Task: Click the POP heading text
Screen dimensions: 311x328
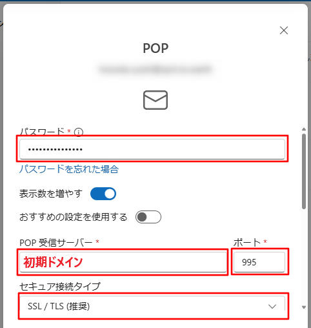Action: (155, 48)
